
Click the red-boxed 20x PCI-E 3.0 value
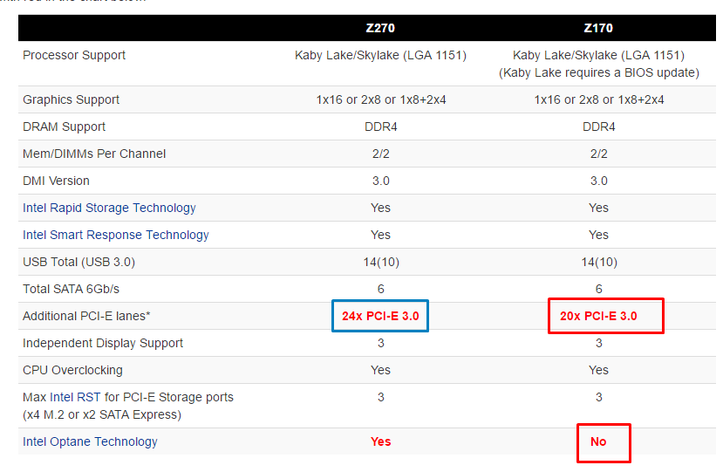tap(598, 316)
